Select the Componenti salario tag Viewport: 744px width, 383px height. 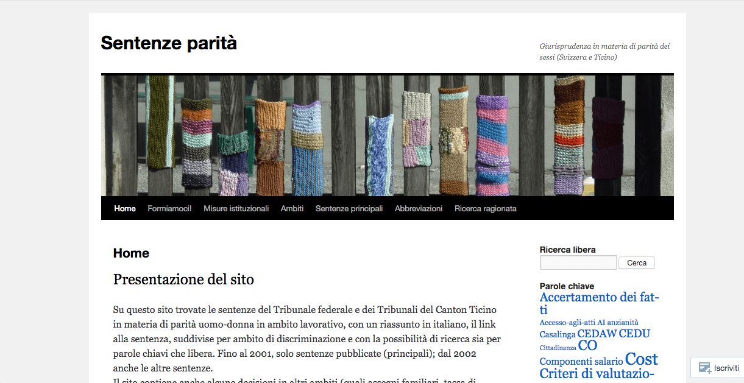[581, 362]
